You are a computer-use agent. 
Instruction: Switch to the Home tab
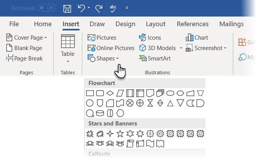click(43, 24)
